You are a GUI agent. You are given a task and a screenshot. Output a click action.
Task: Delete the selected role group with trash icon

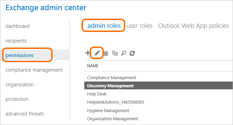point(106,53)
